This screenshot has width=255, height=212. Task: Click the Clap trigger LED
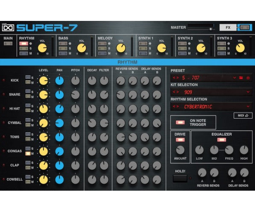(3, 165)
